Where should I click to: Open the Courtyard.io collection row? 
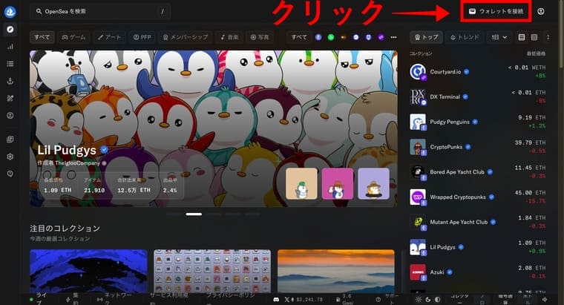tap(477, 71)
